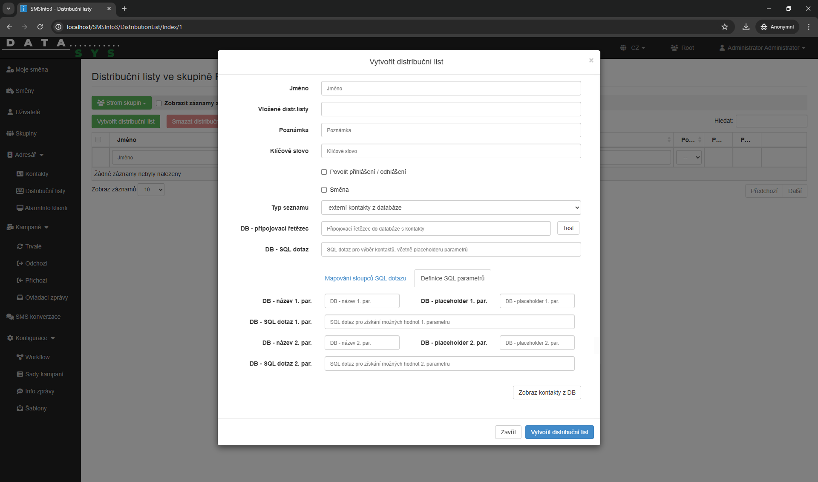Viewport: 818px width, 482px height.
Task: Click the blue Vytvořit distribuční list button
Action: [x=559, y=432]
